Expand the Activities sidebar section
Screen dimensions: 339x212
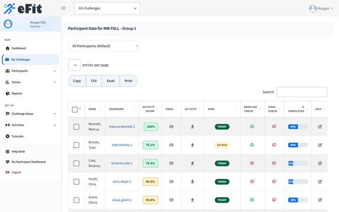(x=30, y=125)
